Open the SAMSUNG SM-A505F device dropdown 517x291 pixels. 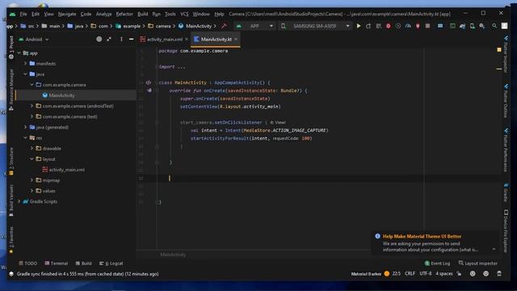point(315,26)
